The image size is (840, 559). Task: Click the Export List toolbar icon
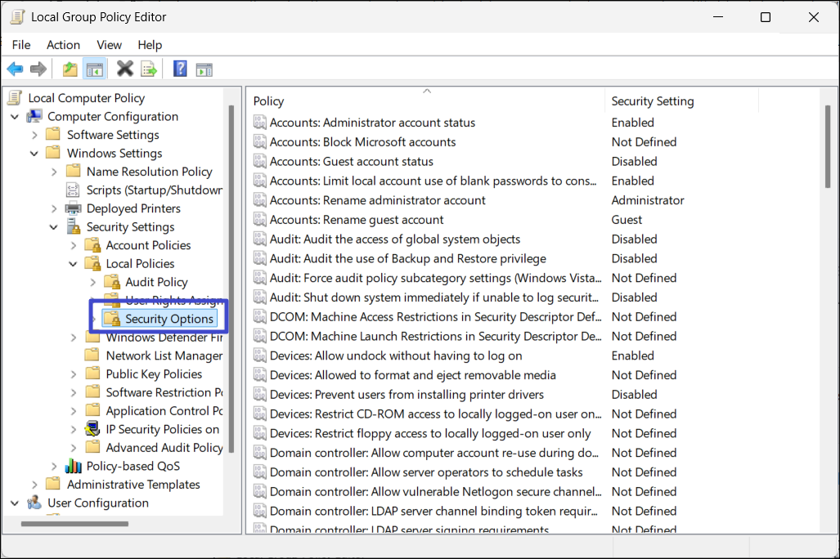tap(149, 69)
